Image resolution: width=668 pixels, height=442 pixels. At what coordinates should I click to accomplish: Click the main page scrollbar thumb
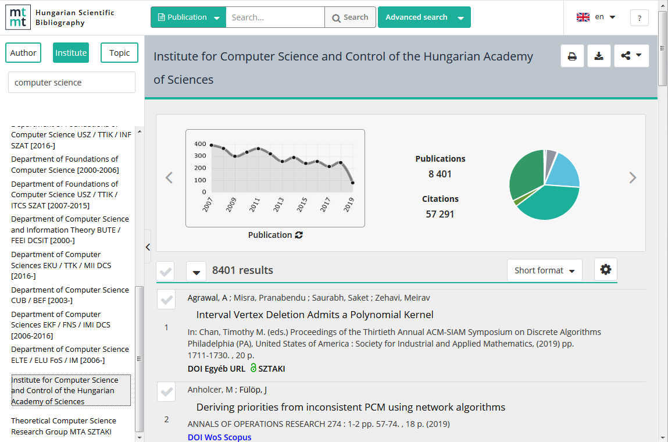click(662, 48)
